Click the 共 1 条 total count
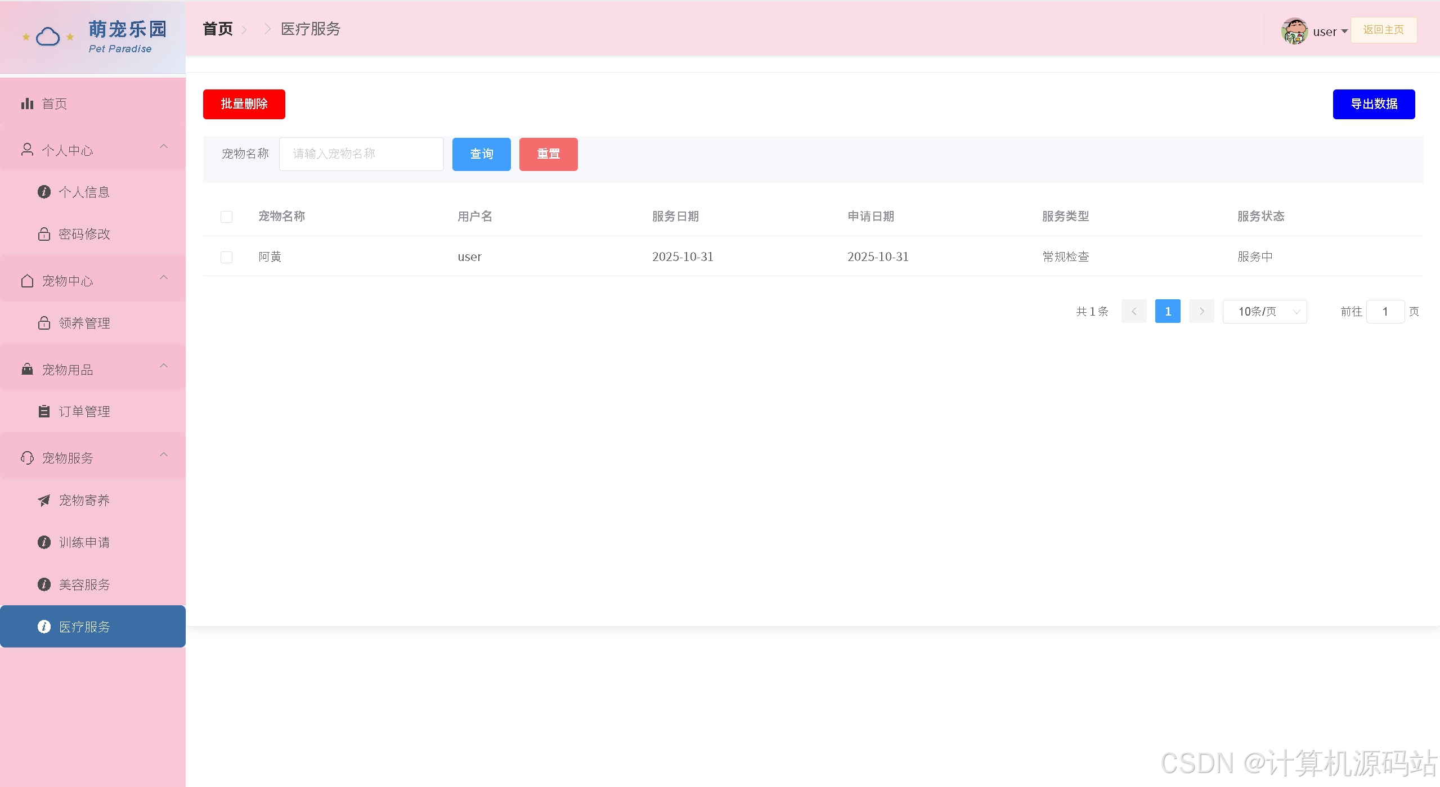This screenshot has height=787, width=1440. 1092,311
